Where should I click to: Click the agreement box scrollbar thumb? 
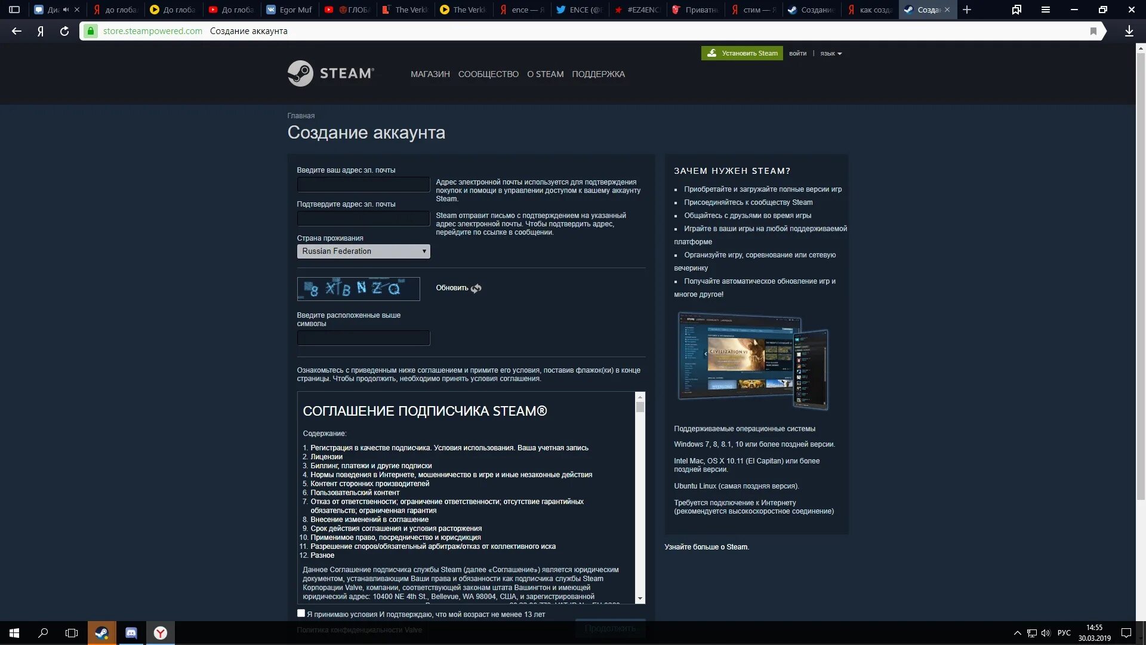640,407
